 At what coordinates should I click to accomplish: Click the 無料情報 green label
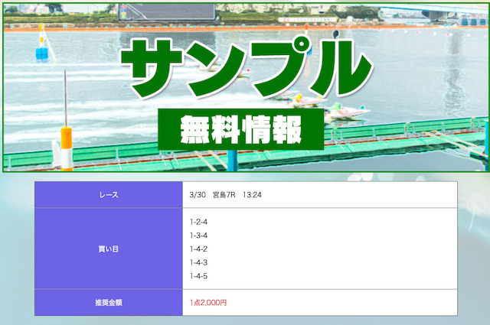[241, 129]
